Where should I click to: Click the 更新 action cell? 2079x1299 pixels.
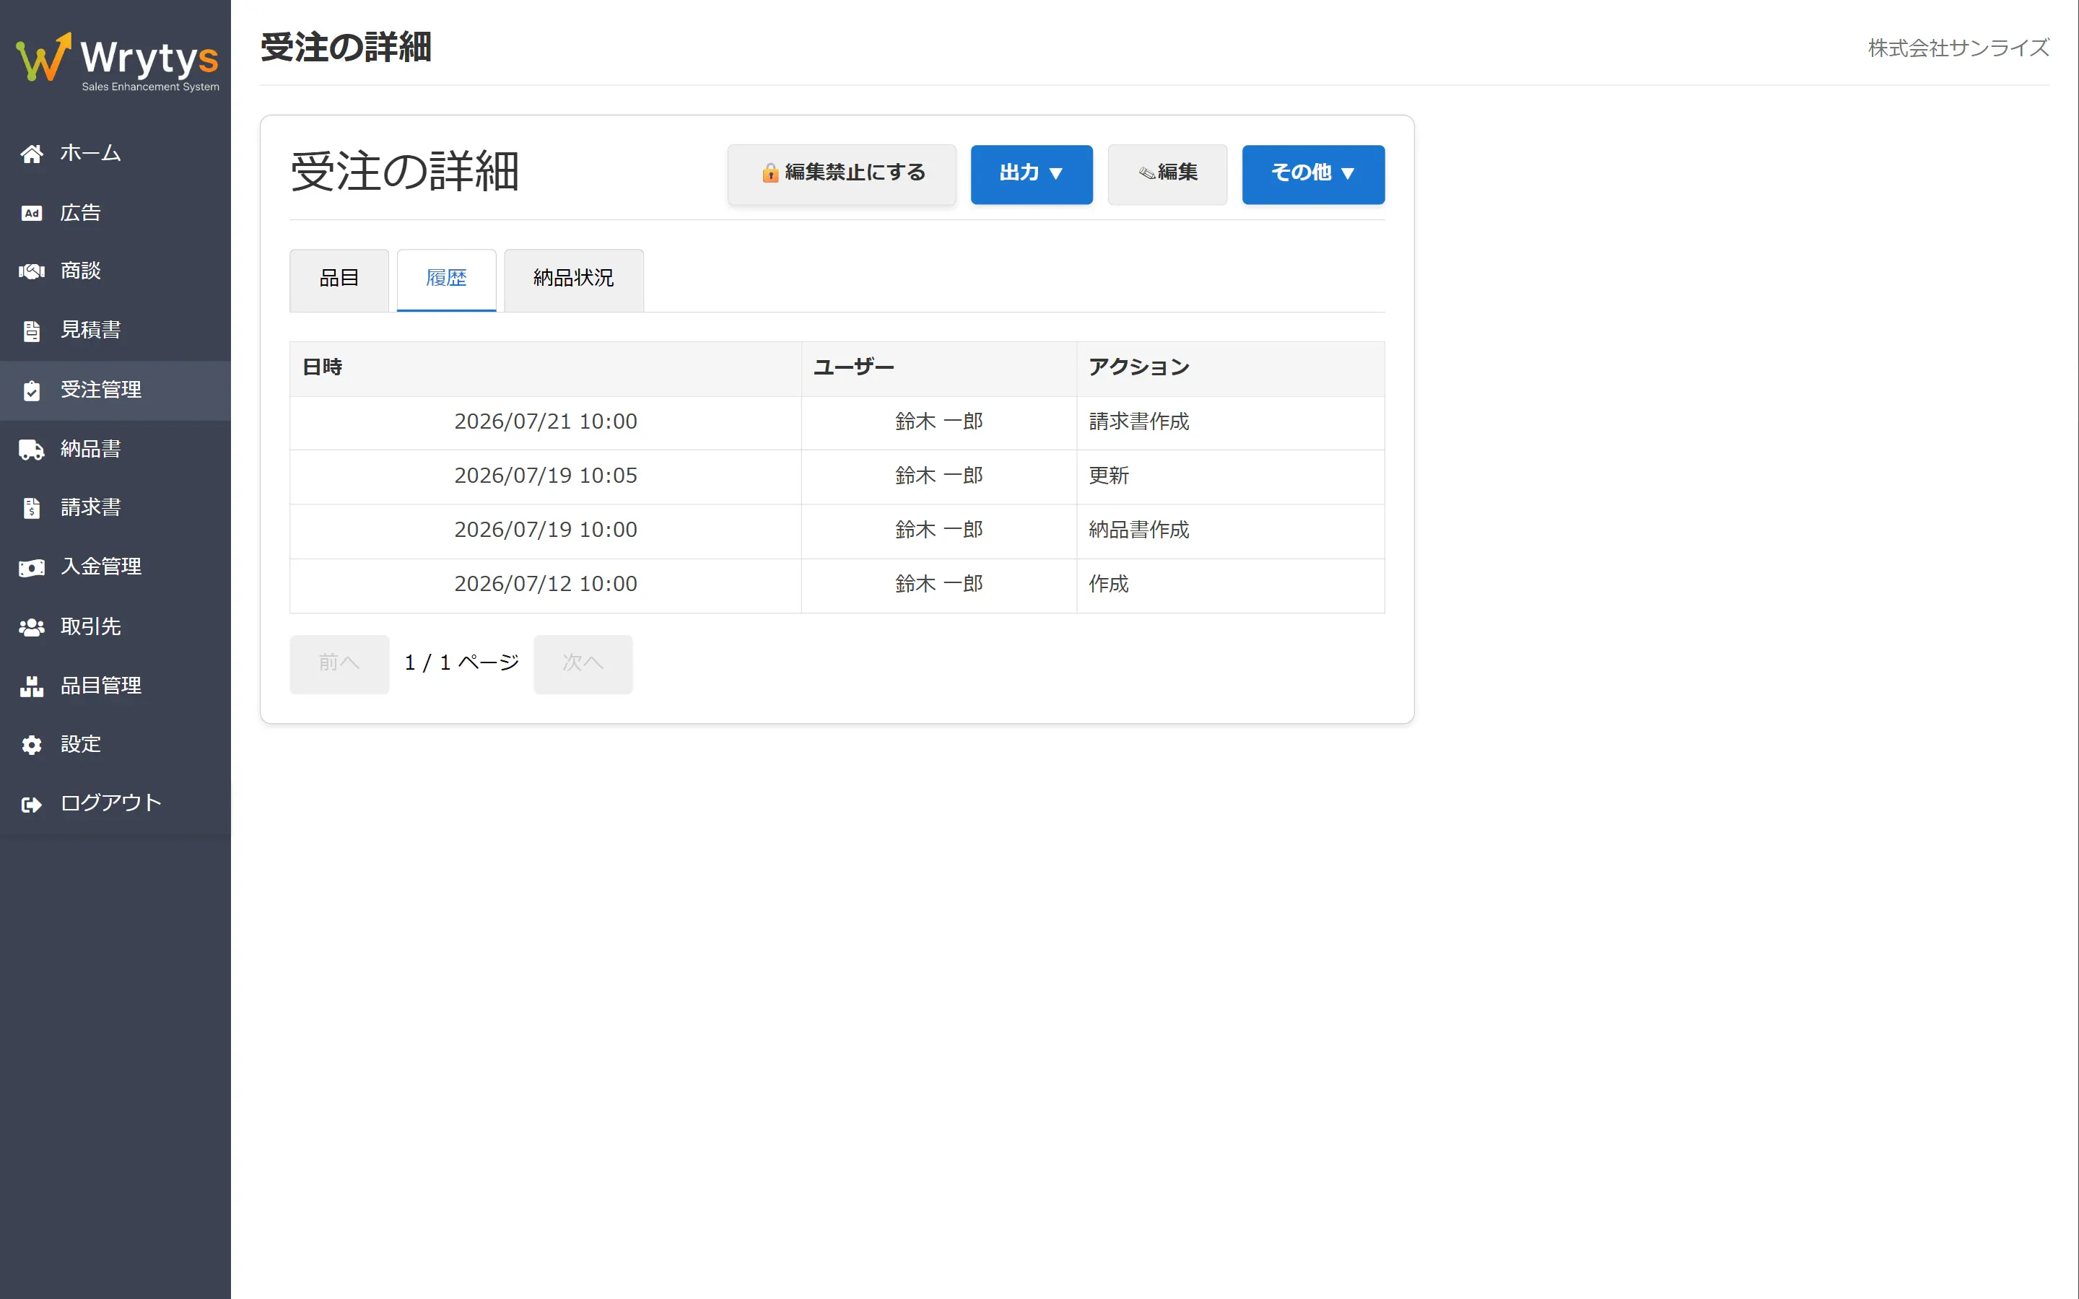[x=1230, y=477]
